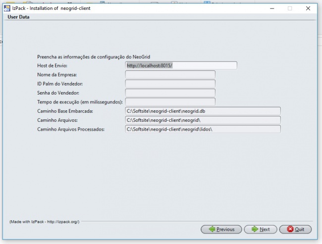Click the 'Caminho Arquivos Processados:' label
This screenshot has height=244, width=322.
pyautogui.click(x=71, y=129)
